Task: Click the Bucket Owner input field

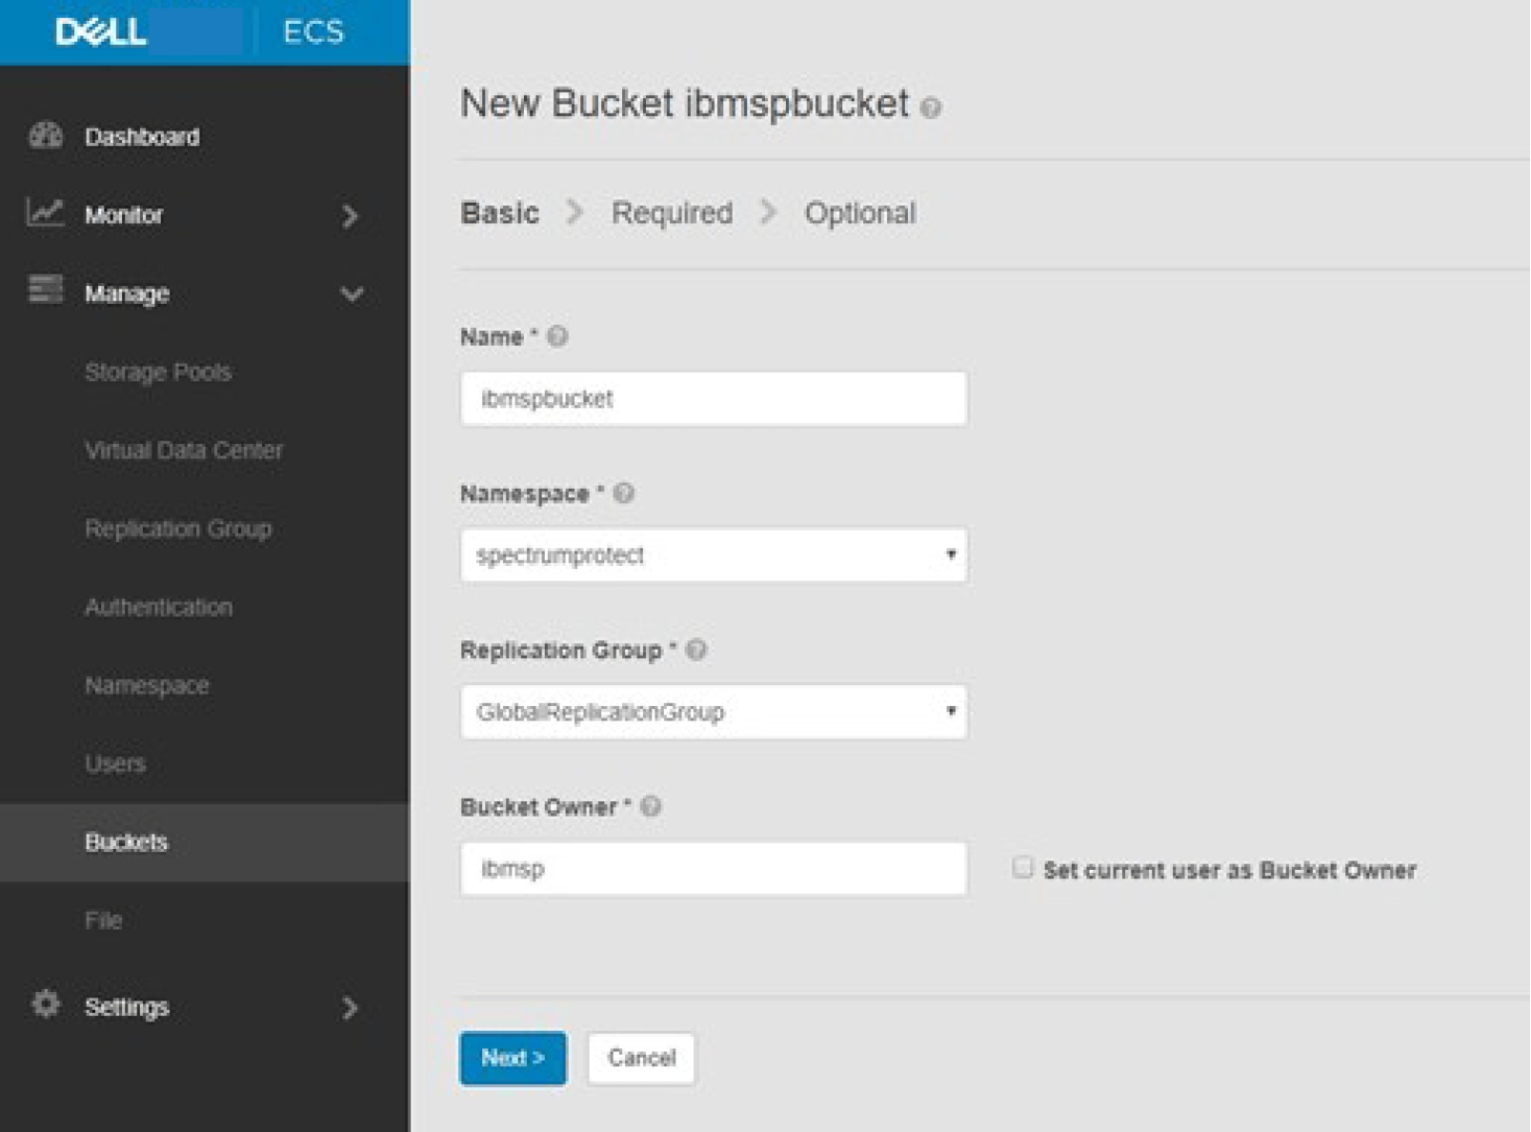Action: tap(714, 868)
